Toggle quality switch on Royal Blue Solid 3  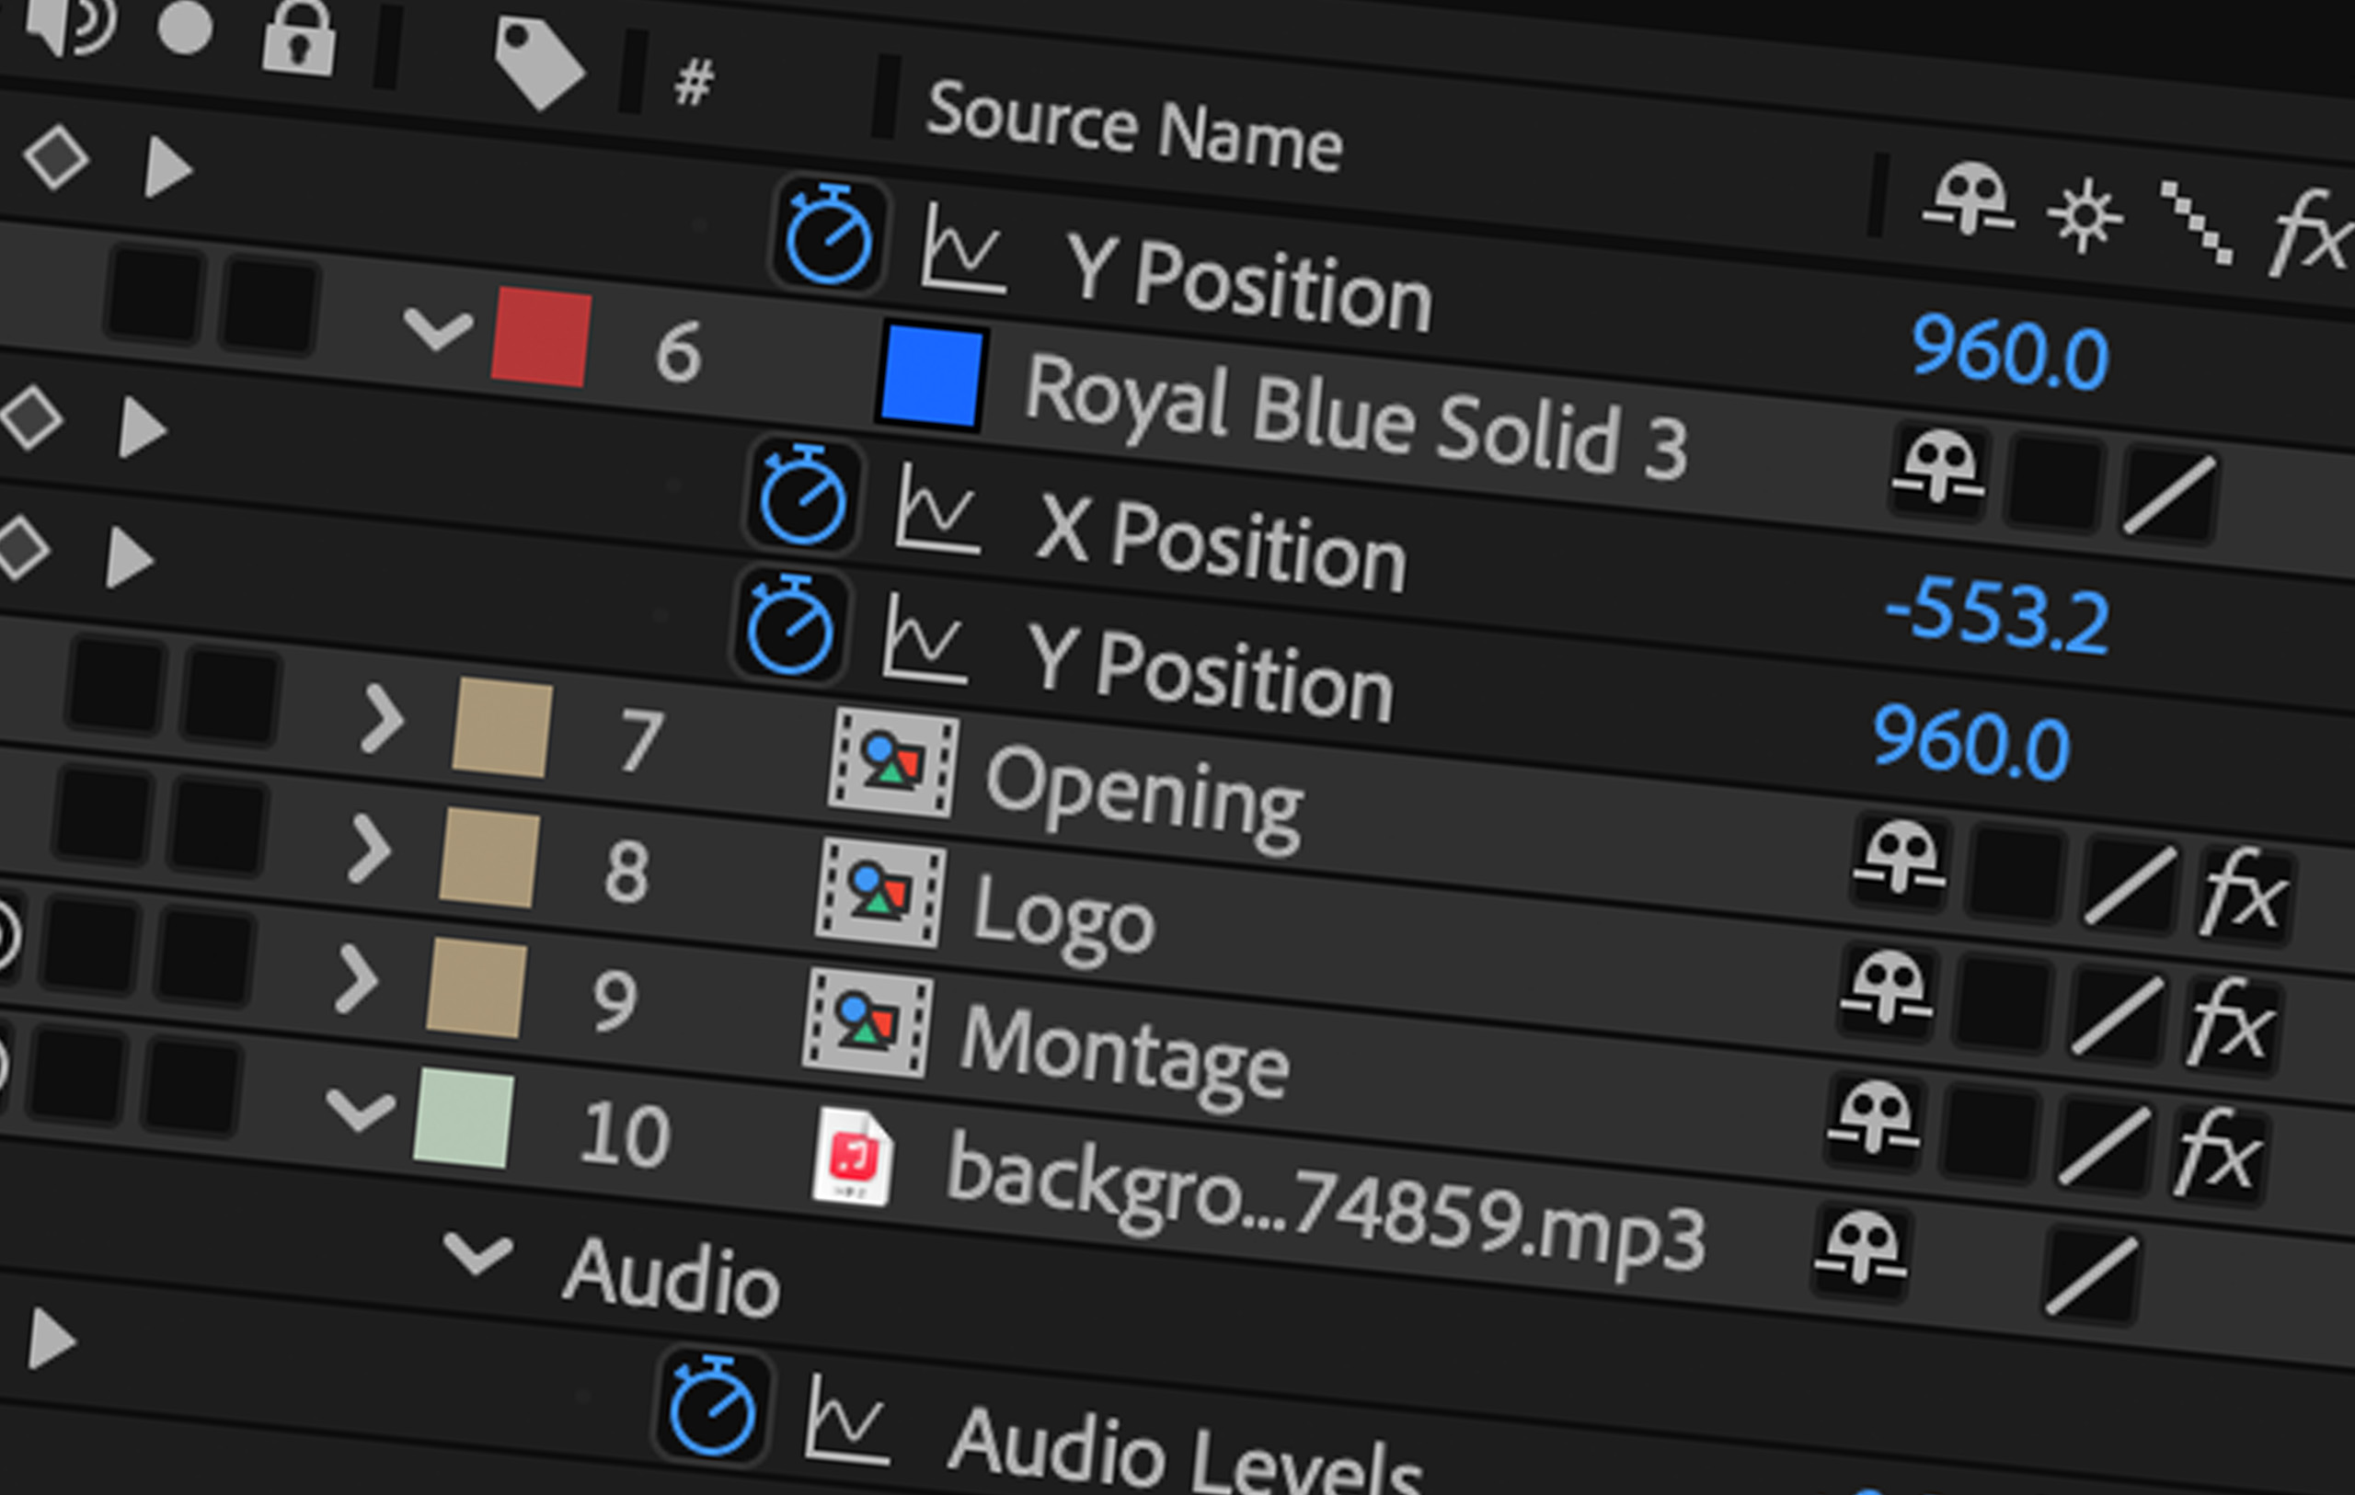point(2169,495)
